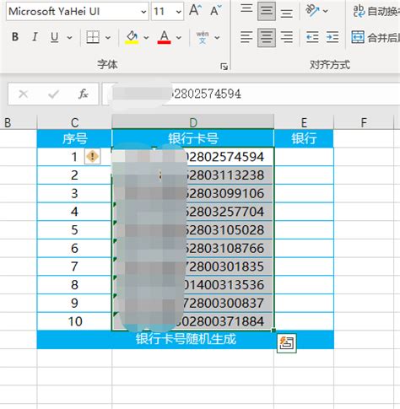The height and width of the screenshot is (409, 400).
Task: Click the 自动换行 wrap text button
Action: tap(376, 11)
